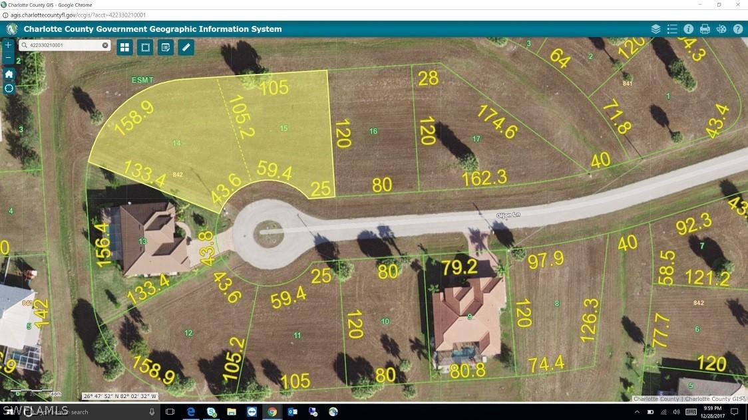Image resolution: width=748 pixels, height=420 pixels.
Task: Zoom out with the minus button
Action: (9, 58)
